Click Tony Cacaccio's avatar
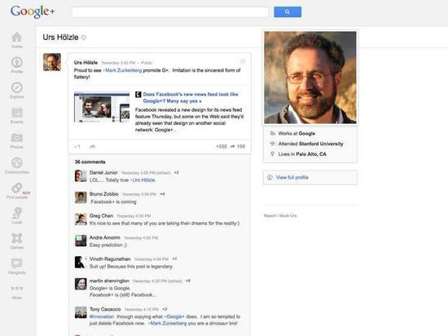The height and width of the screenshot is (336, 448). pos(81,312)
